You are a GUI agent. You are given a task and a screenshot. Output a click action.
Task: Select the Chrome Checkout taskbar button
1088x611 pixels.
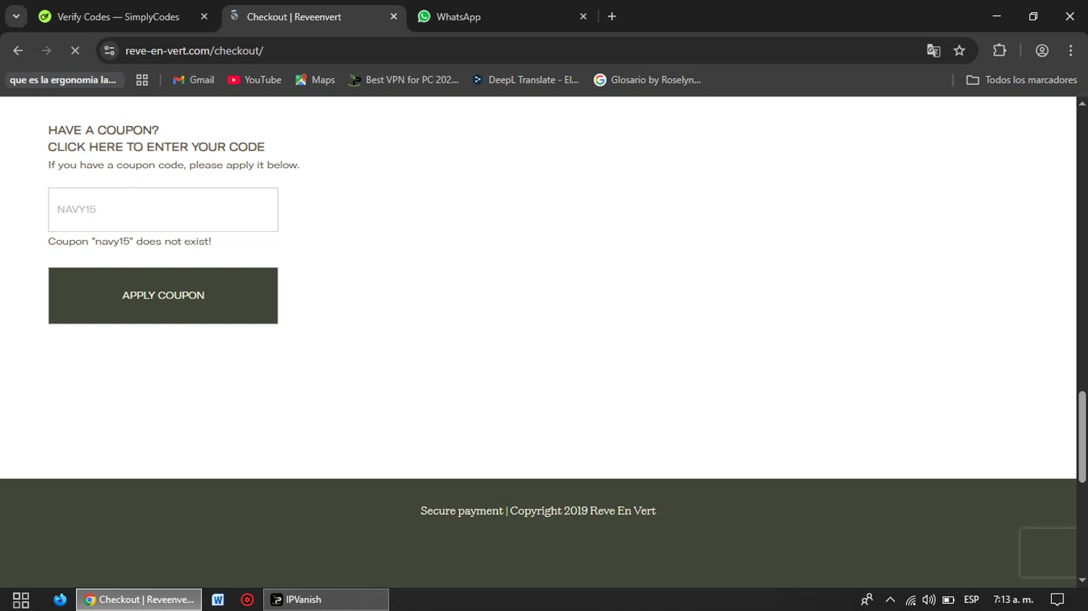pyautogui.click(x=139, y=599)
